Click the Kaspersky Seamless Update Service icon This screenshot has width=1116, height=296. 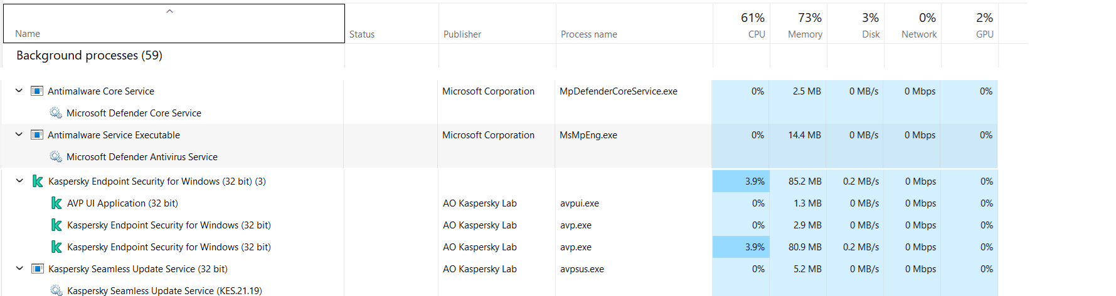tap(38, 269)
